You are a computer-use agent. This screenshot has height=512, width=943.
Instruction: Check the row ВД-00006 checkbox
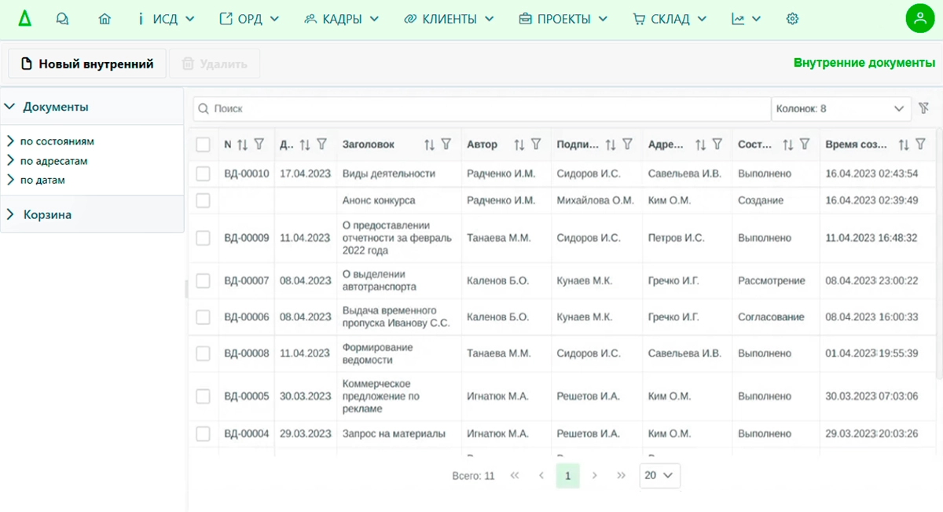click(204, 317)
